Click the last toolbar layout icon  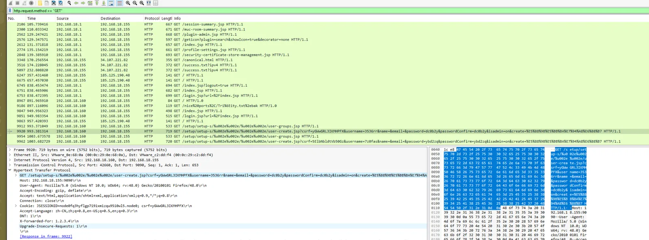point(155,3)
